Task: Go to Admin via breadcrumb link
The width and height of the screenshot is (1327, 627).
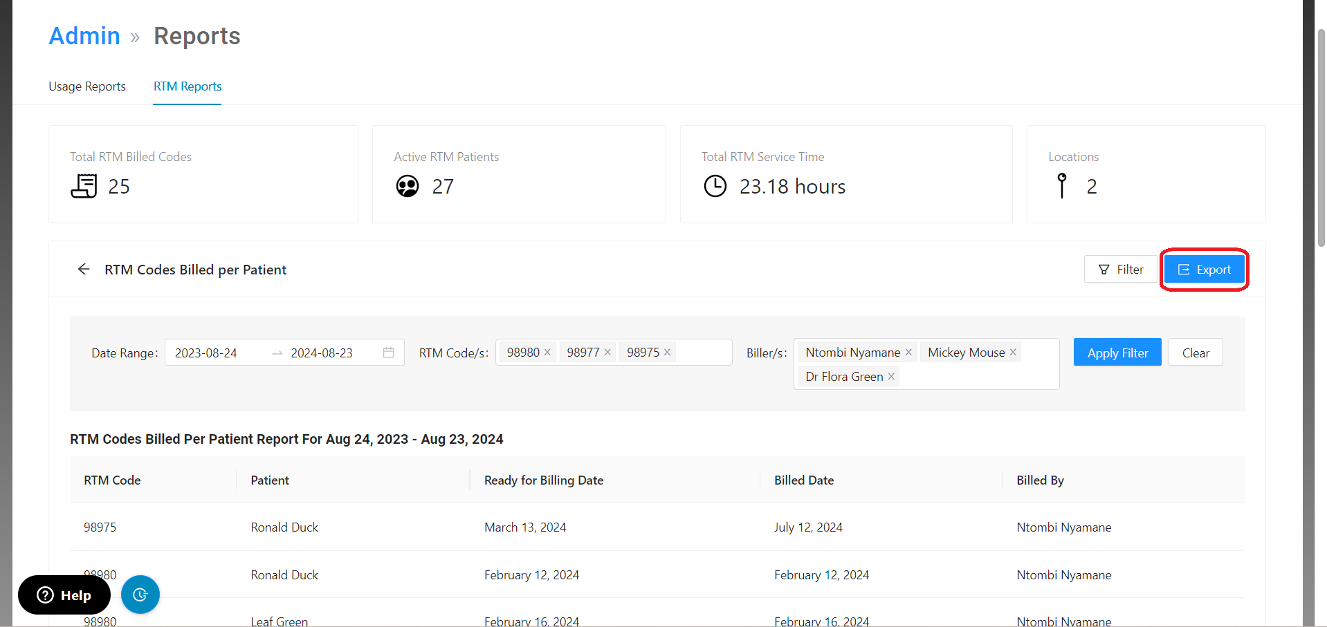Action: [84, 36]
